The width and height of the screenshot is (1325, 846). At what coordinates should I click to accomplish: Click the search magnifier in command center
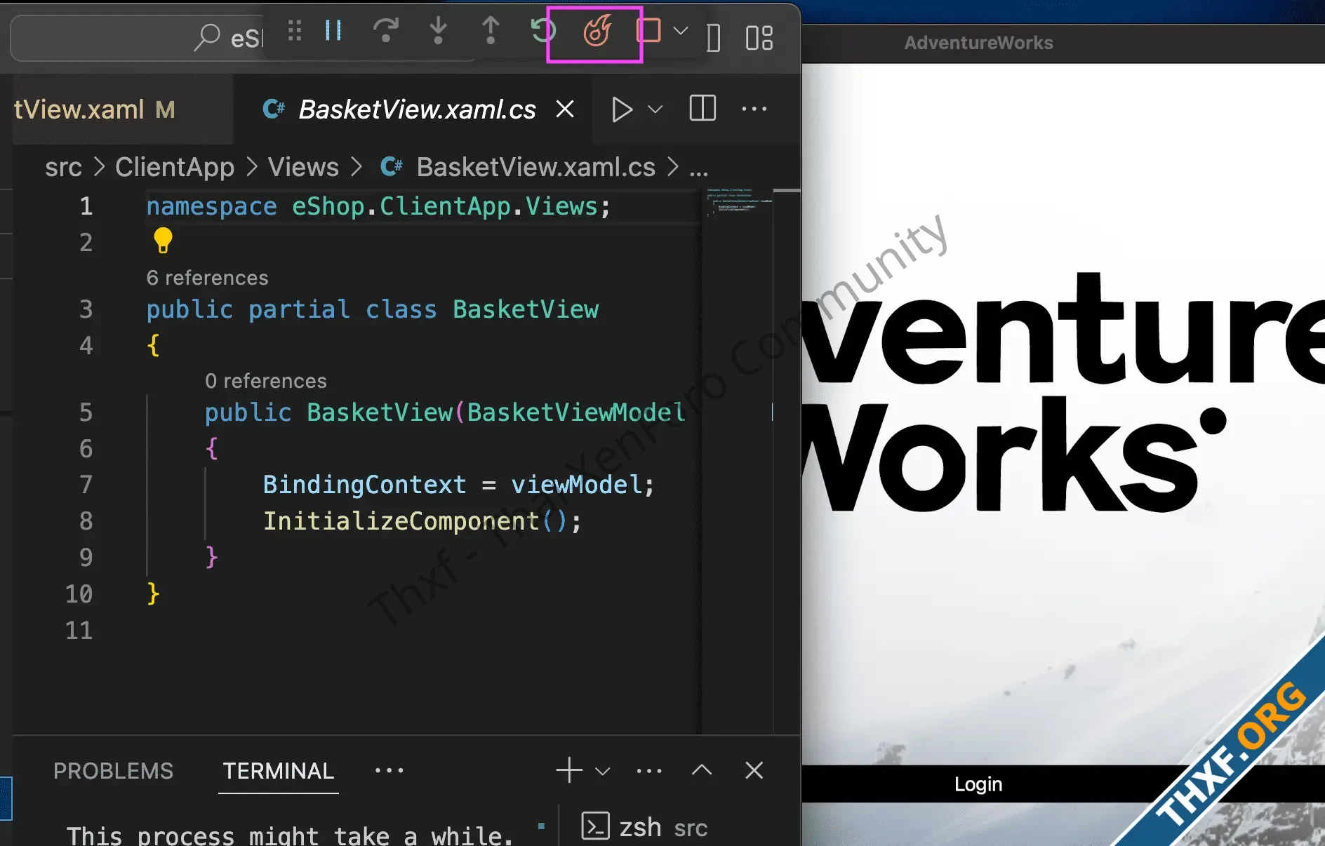[x=206, y=37]
